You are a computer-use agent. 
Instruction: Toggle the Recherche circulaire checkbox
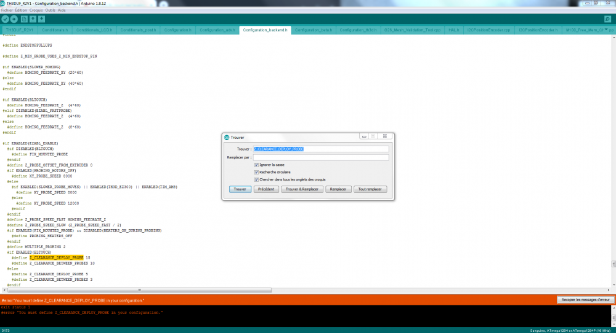click(x=256, y=173)
